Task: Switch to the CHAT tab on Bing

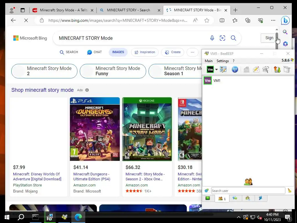Action: point(95,52)
